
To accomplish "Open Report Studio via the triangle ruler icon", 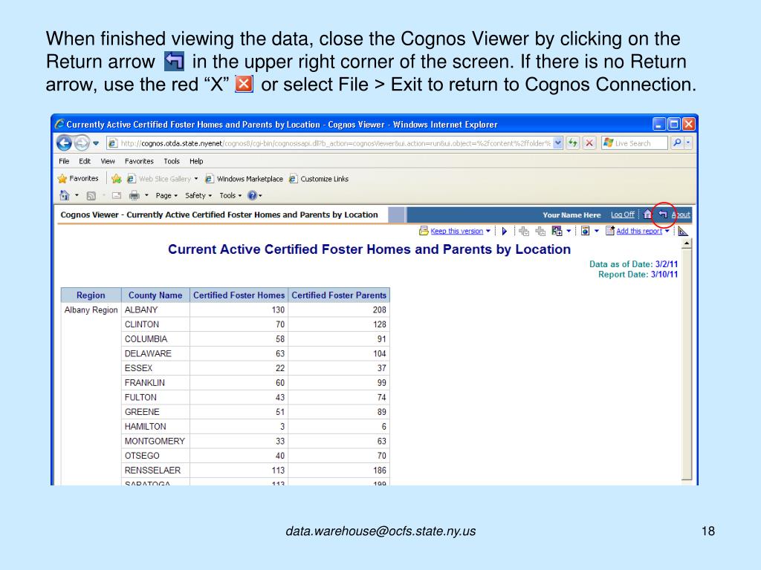I will pyautogui.click(x=683, y=232).
